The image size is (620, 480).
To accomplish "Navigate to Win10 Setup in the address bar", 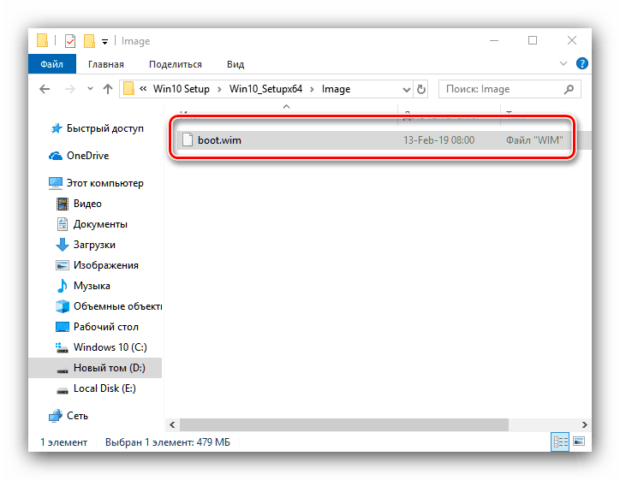I will (x=181, y=89).
